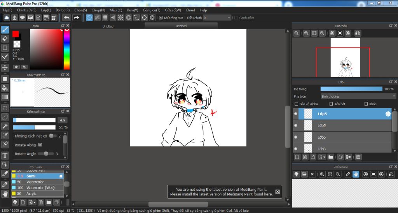Close the Màu color panel

[68, 25]
